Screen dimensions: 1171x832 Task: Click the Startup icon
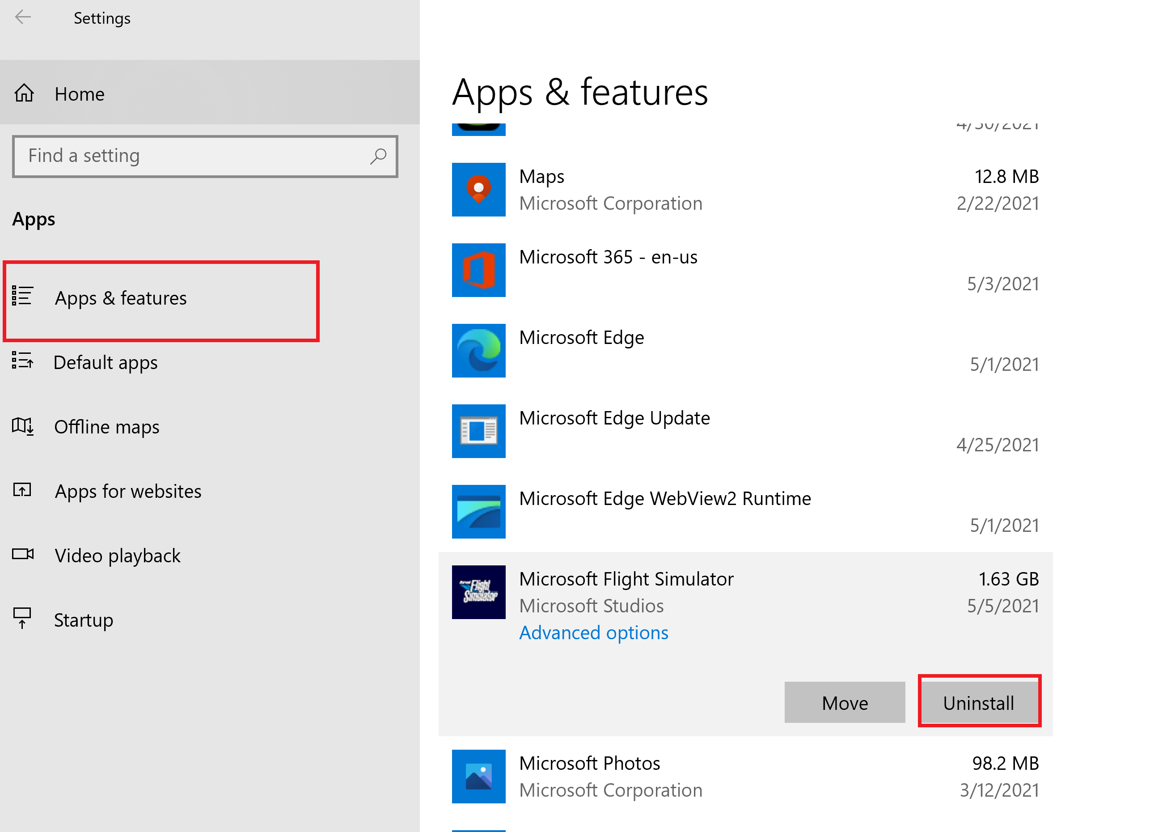(x=22, y=618)
